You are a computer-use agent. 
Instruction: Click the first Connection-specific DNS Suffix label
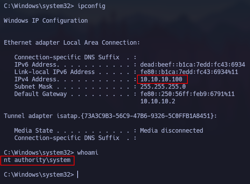[x=67, y=57]
